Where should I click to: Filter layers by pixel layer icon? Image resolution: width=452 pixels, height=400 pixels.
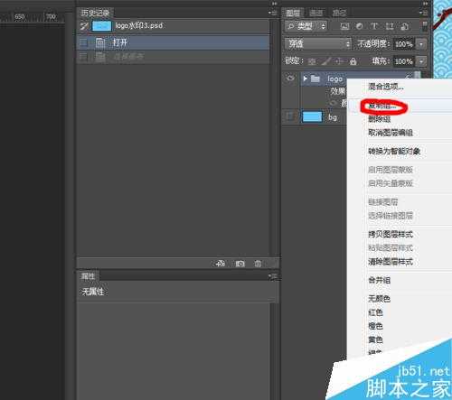click(x=344, y=26)
